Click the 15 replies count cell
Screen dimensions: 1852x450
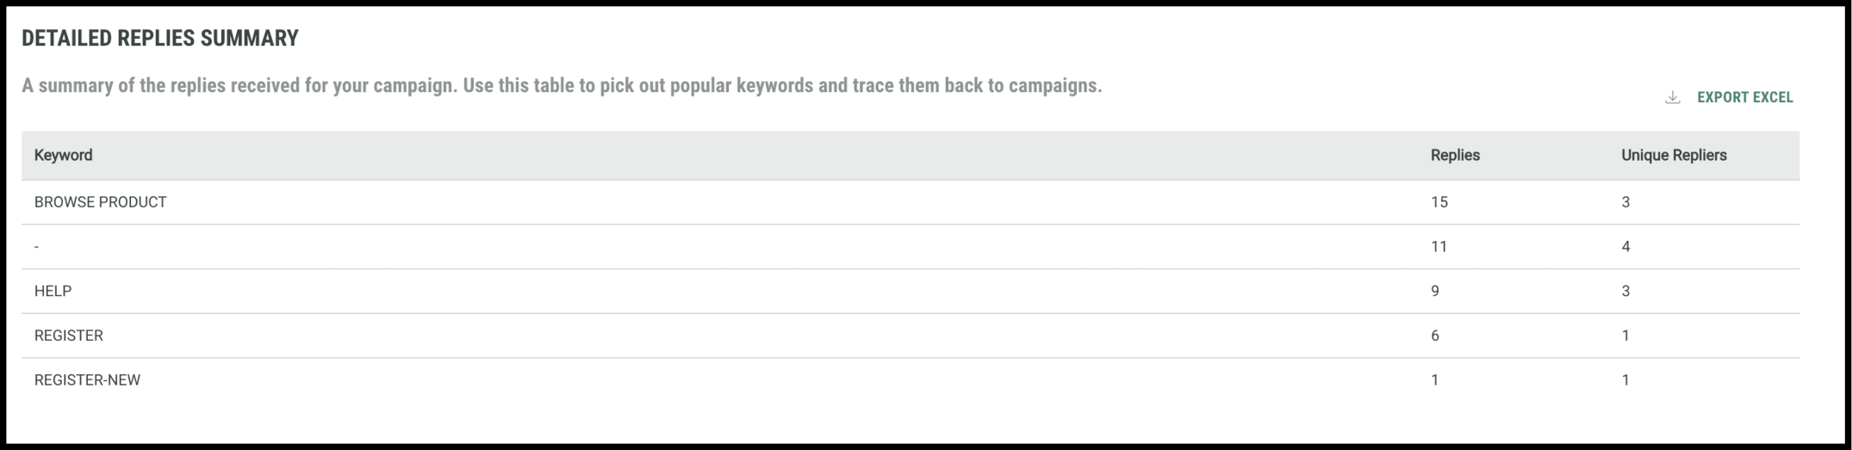(1439, 202)
